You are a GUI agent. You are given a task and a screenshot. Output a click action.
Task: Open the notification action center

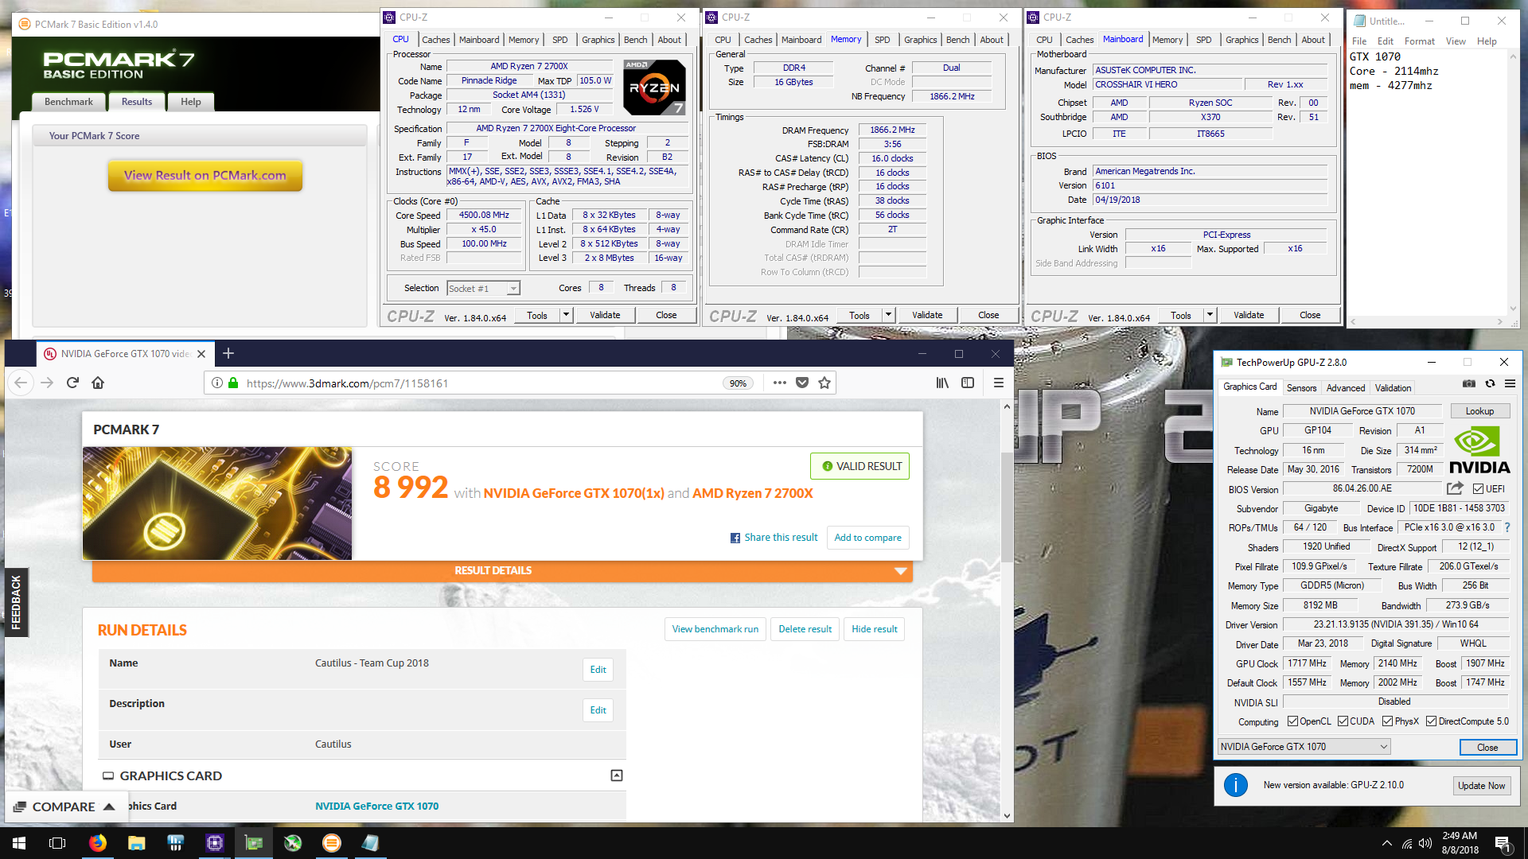[x=1503, y=843]
